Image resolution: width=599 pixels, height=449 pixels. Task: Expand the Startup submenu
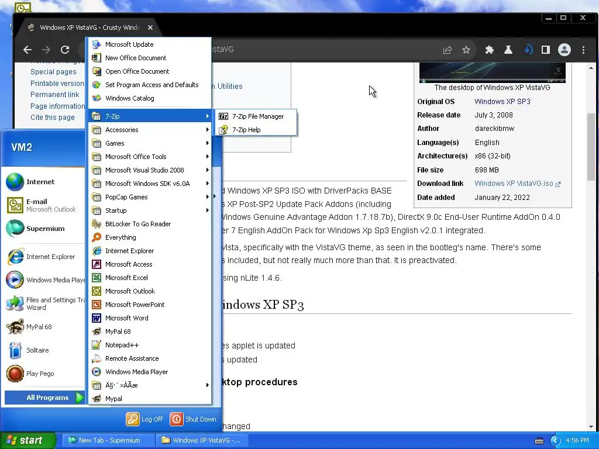pos(150,210)
